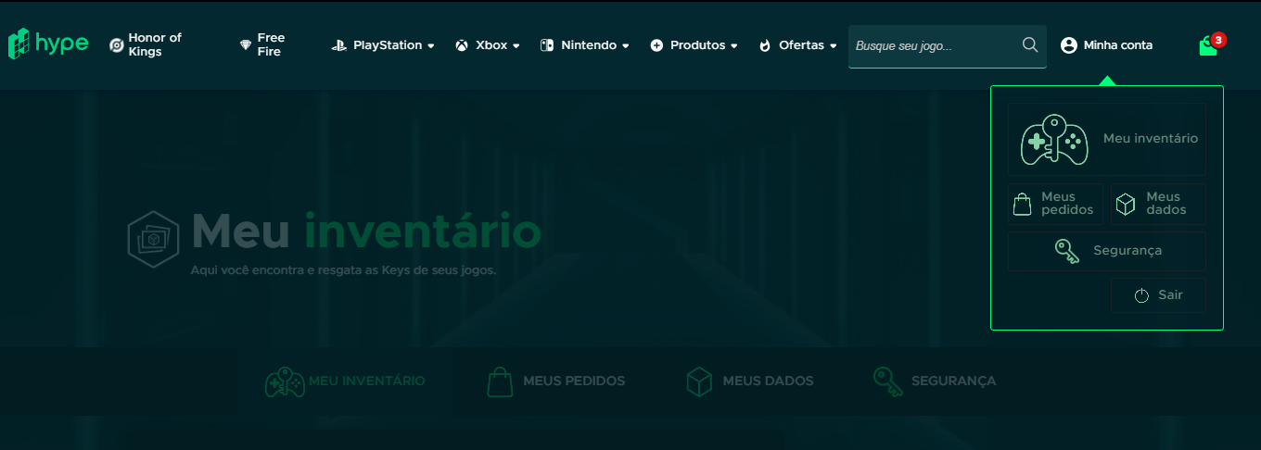Click the Xbox logo icon
1261x450 pixels.
coord(462,45)
